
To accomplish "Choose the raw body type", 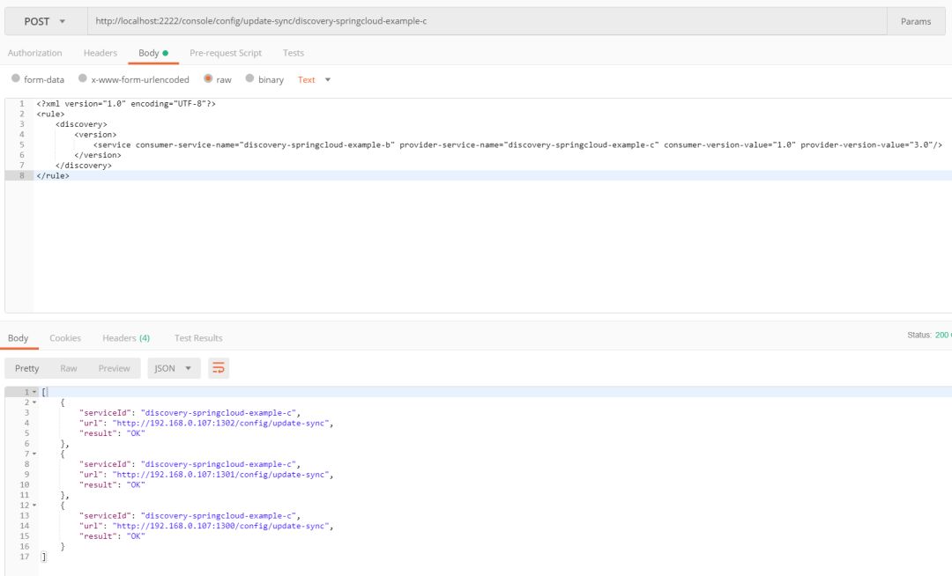I will click(208, 79).
